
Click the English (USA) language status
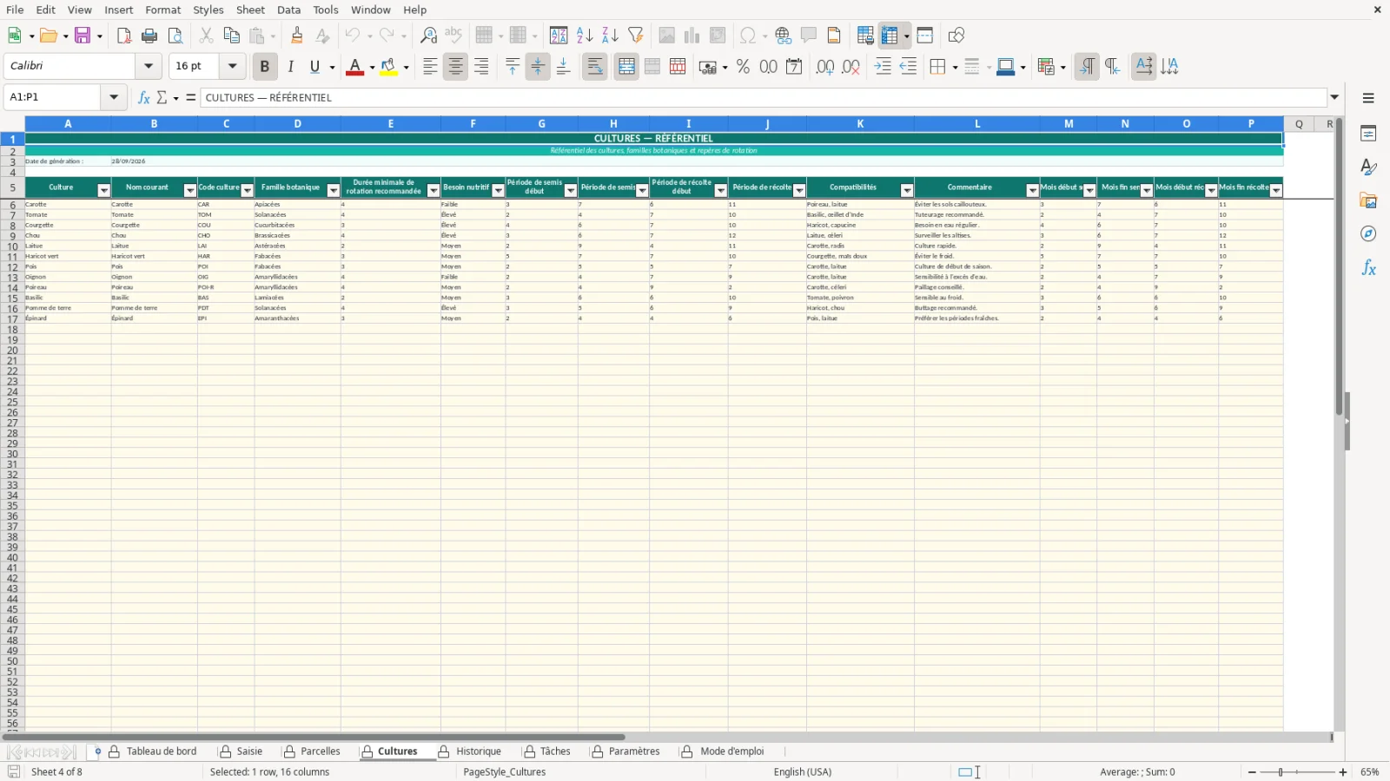pos(803,772)
